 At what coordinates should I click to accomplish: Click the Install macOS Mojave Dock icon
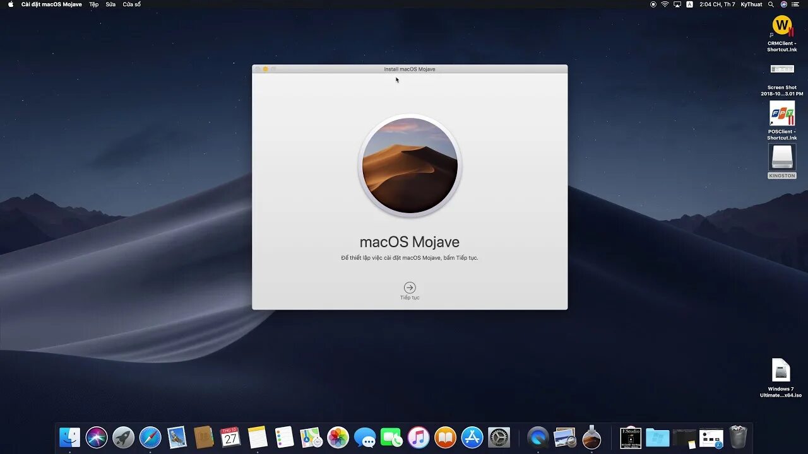[591, 437]
